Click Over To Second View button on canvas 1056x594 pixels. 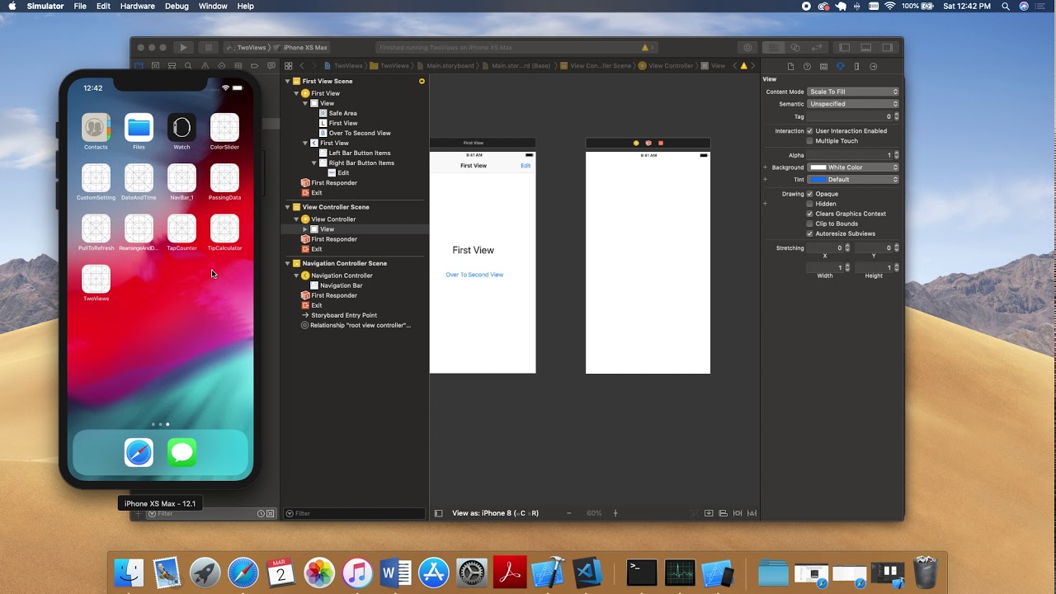[x=474, y=275]
